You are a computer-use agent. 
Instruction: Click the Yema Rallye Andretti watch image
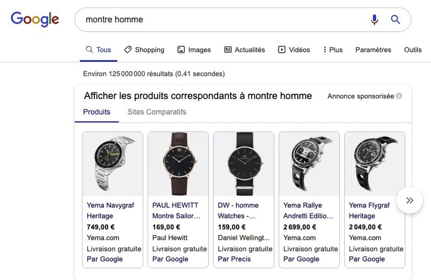click(x=309, y=163)
